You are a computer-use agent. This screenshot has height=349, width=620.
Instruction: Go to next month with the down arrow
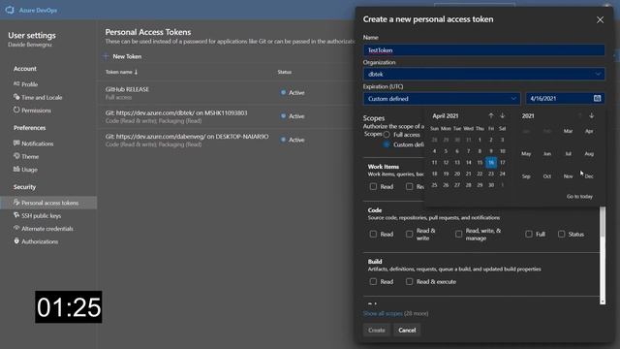tap(502, 115)
